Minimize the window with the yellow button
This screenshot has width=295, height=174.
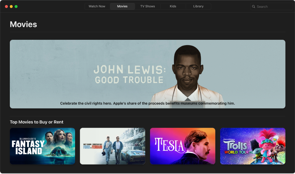[11, 7]
